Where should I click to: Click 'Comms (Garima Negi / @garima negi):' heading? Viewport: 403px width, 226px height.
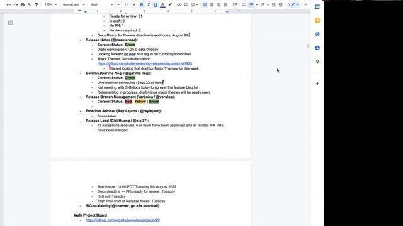(118, 73)
